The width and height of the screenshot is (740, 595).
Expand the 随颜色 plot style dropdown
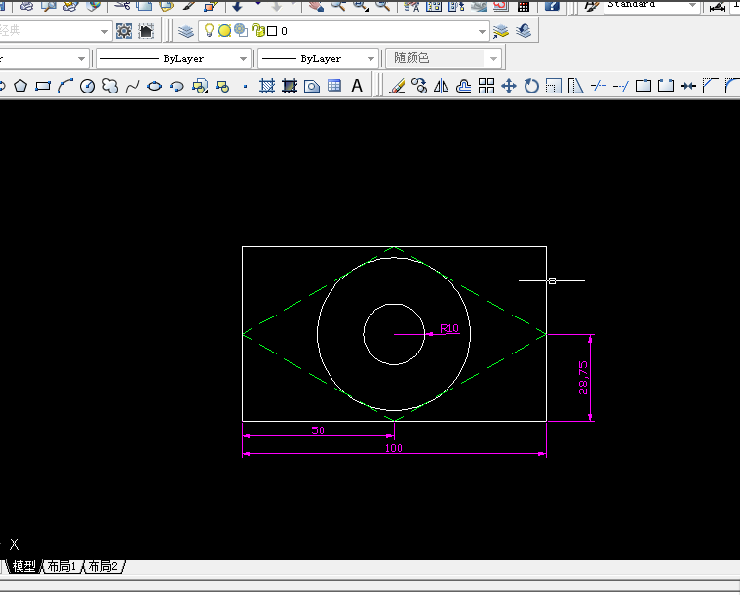point(493,58)
